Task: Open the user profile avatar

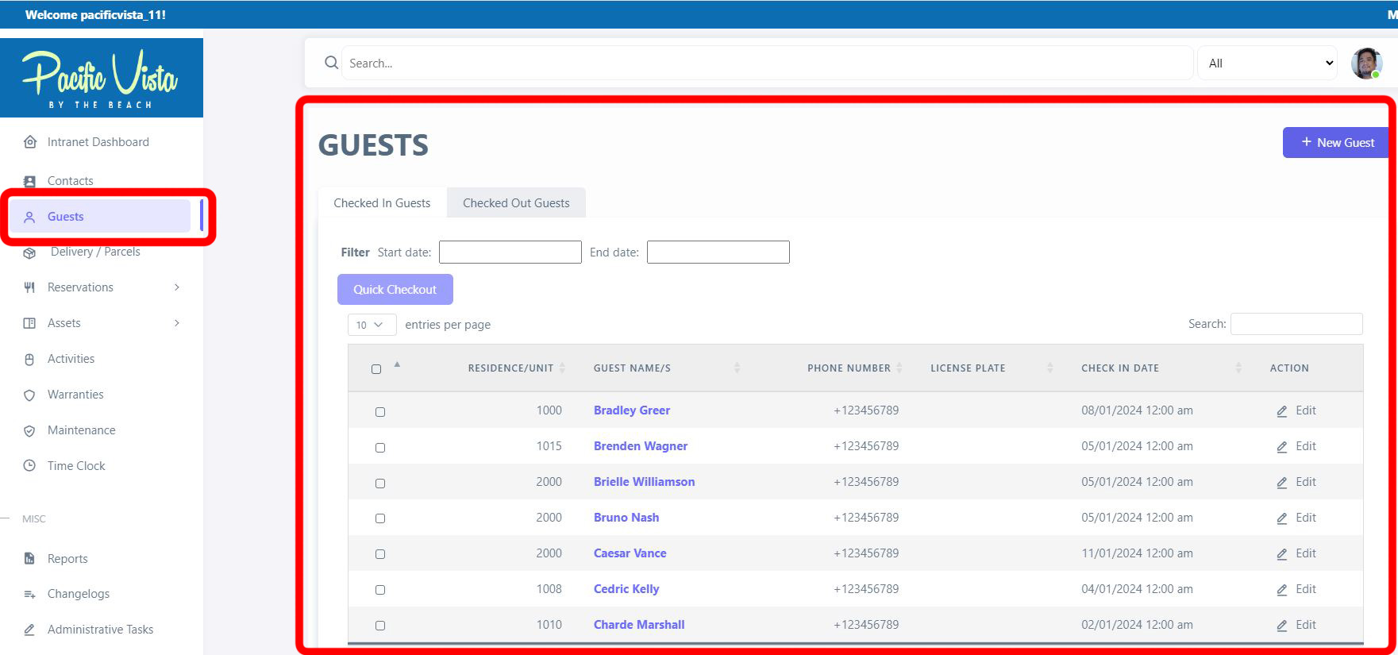Action: 1366,64
